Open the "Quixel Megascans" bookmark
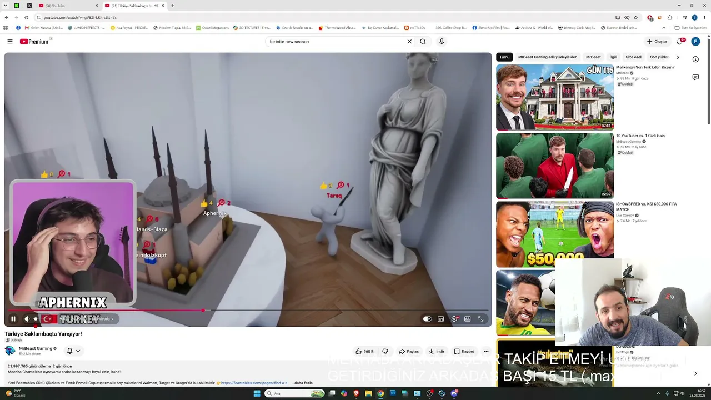The image size is (711, 400). pos(211,28)
